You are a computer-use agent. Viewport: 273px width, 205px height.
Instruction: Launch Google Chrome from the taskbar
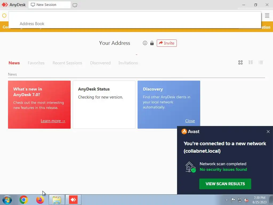24,200
